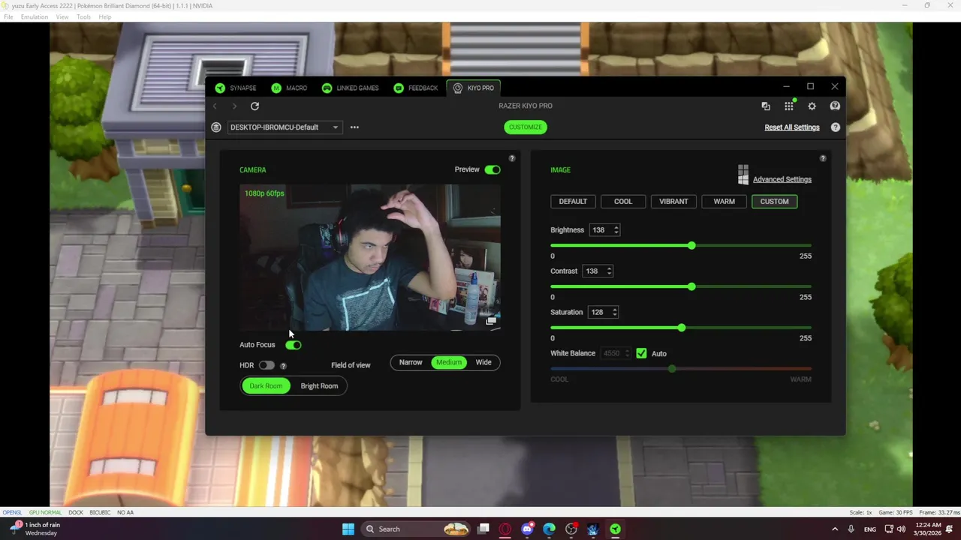Viewport: 961px width, 540px height.
Task: Click the Contrast slider handle
Action: point(691,286)
